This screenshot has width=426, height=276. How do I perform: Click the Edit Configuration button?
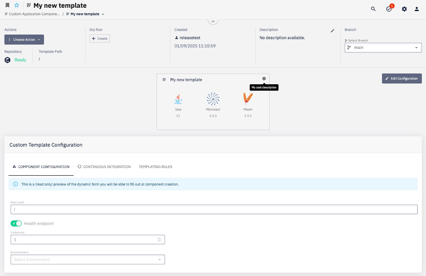[402, 78]
